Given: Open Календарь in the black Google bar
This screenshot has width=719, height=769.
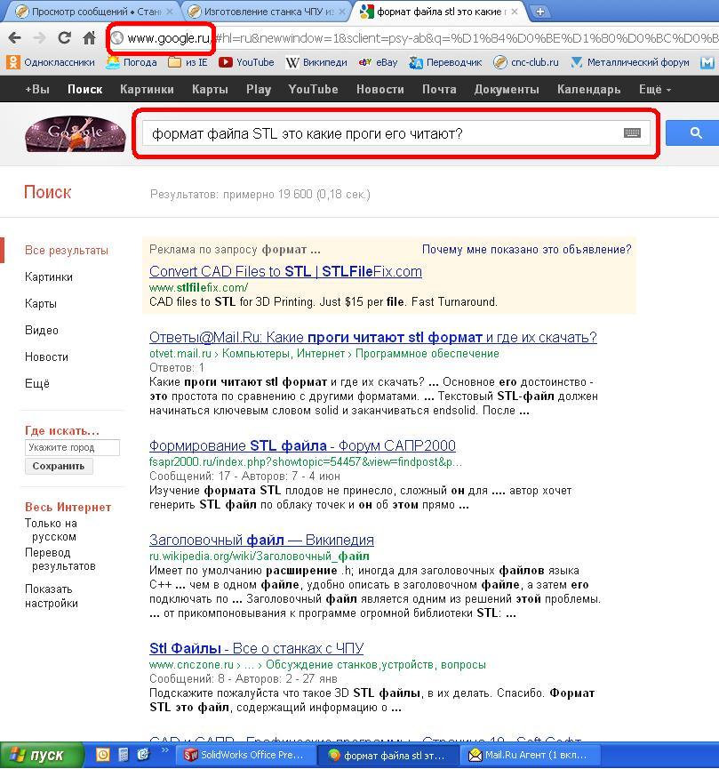Looking at the screenshot, I should pos(588,89).
